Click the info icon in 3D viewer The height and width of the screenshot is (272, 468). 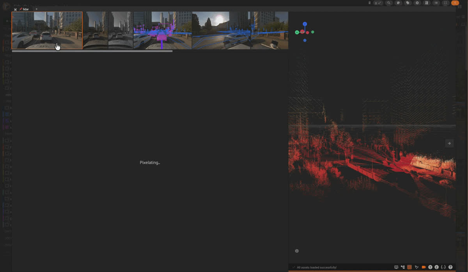point(297,251)
